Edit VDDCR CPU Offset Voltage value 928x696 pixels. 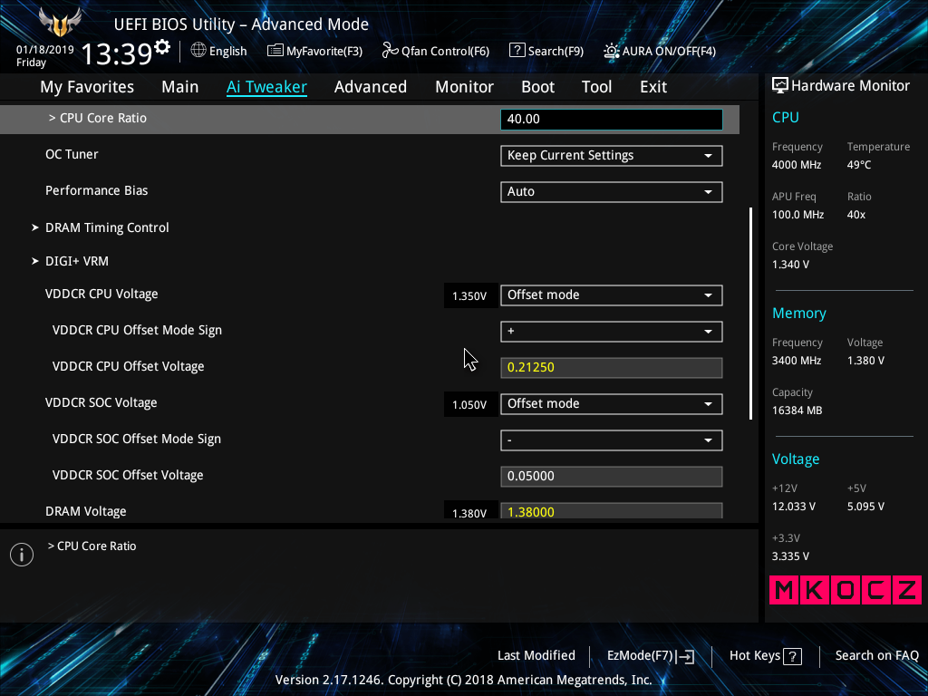612,368
